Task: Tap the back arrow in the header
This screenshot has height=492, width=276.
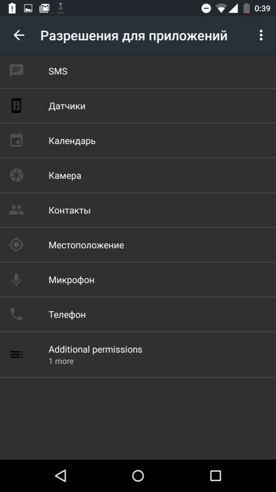Action: pyautogui.click(x=19, y=35)
